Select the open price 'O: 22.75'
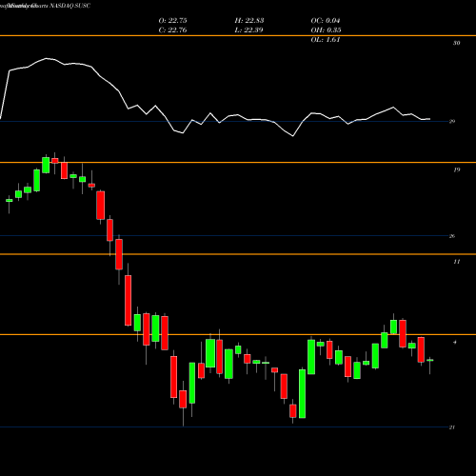Viewport: 476px width, 476px height. [x=172, y=21]
